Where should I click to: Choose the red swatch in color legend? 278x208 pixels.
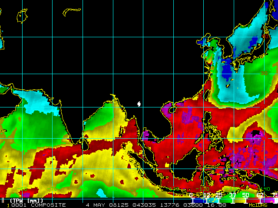(x=253, y=200)
